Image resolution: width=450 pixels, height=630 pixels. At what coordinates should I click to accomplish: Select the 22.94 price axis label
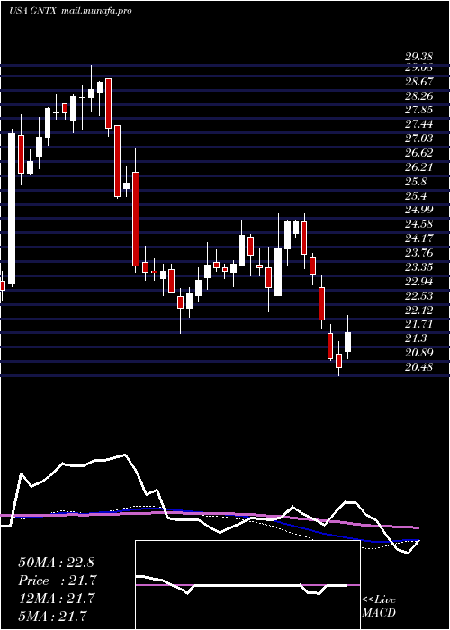(x=418, y=281)
